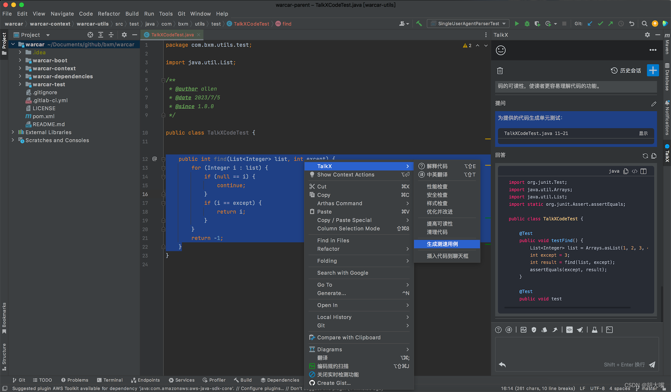Open the three-dot menu in TalkX header
Screen dimensions: 671x392
coord(653,50)
